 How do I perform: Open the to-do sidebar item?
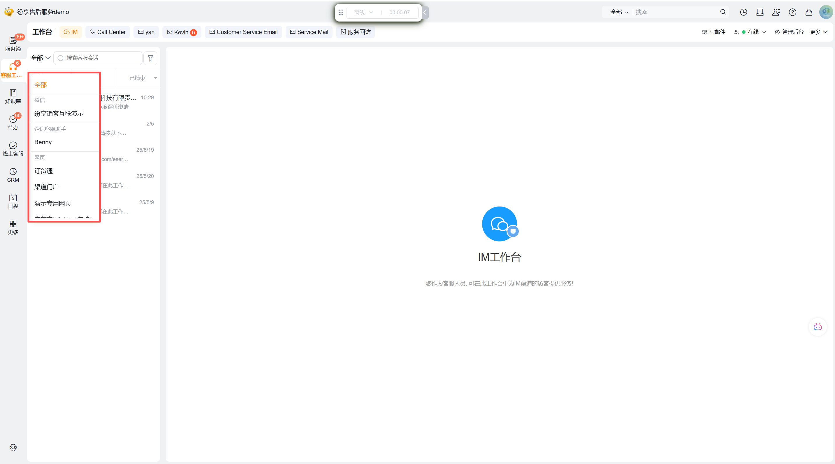coord(13,122)
